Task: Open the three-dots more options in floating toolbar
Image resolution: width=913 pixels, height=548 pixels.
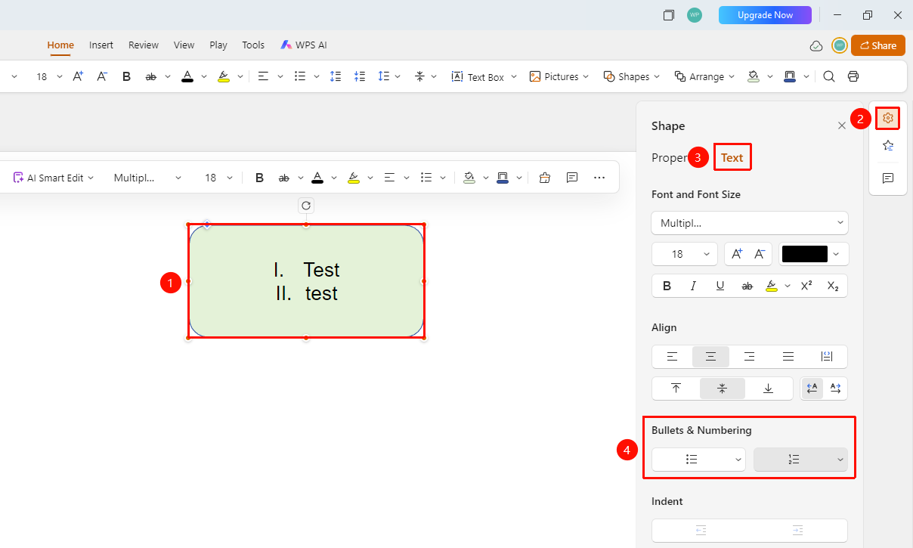Action: point(599,178)
